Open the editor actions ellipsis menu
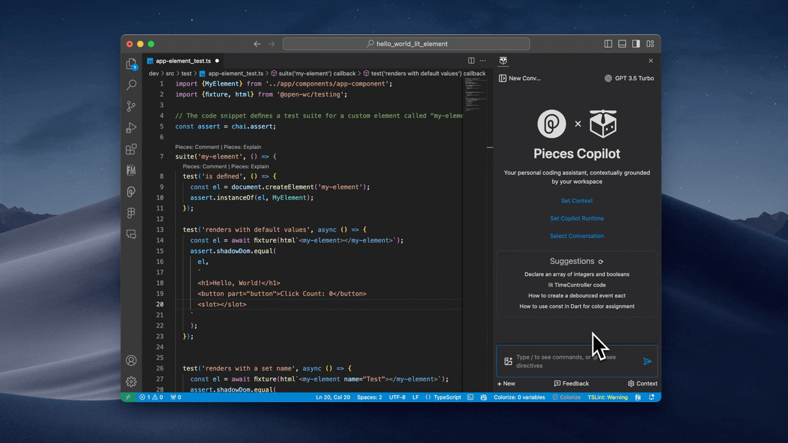The image size is (788, 443). pyautogui.click(x=483, y=60)
